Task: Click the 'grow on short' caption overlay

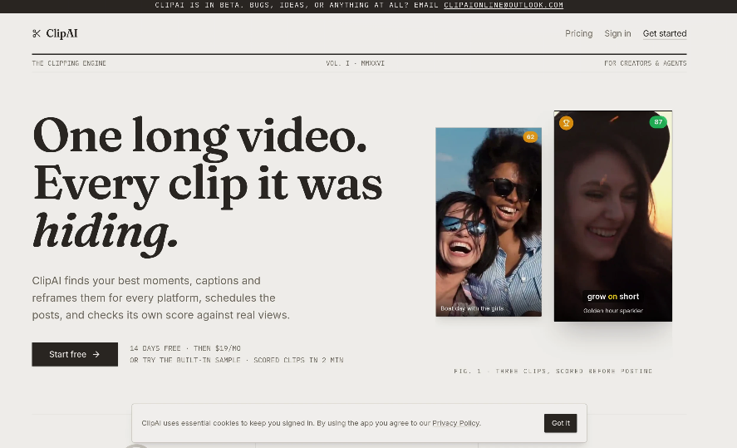Action: (x=613, y=297)
